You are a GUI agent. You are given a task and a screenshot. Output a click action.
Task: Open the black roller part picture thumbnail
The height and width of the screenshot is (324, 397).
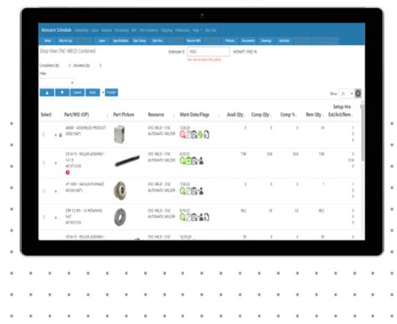point(127,161)
